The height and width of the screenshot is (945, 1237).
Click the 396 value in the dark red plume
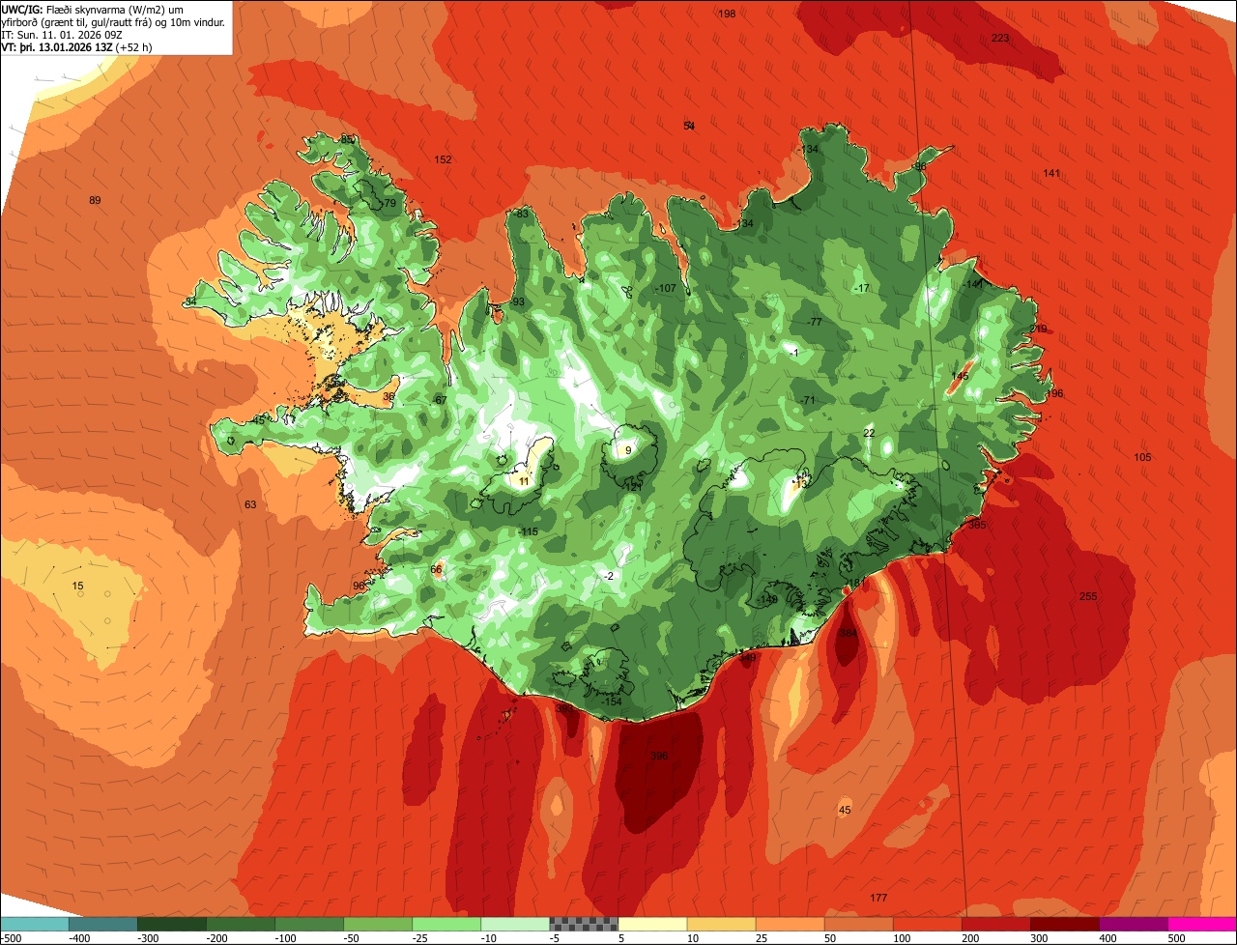pyautogui.click(x=659, y=756)
